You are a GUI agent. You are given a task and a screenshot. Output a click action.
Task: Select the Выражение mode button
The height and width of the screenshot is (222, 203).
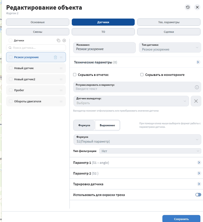pyautogui.click(x=107, y=125)
